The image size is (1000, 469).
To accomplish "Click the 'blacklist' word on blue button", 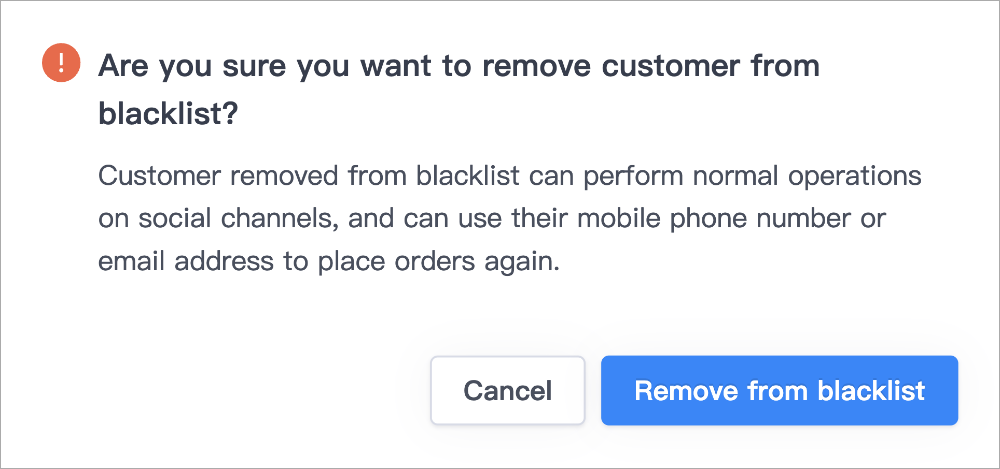I will 871,390.
